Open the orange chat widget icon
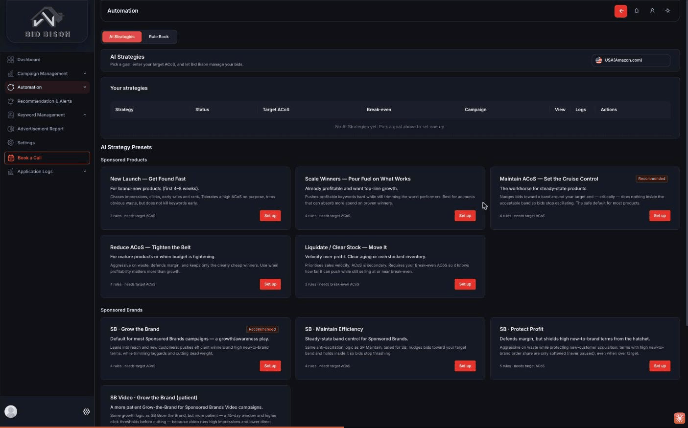688x428 pixels. pos(679,418)
